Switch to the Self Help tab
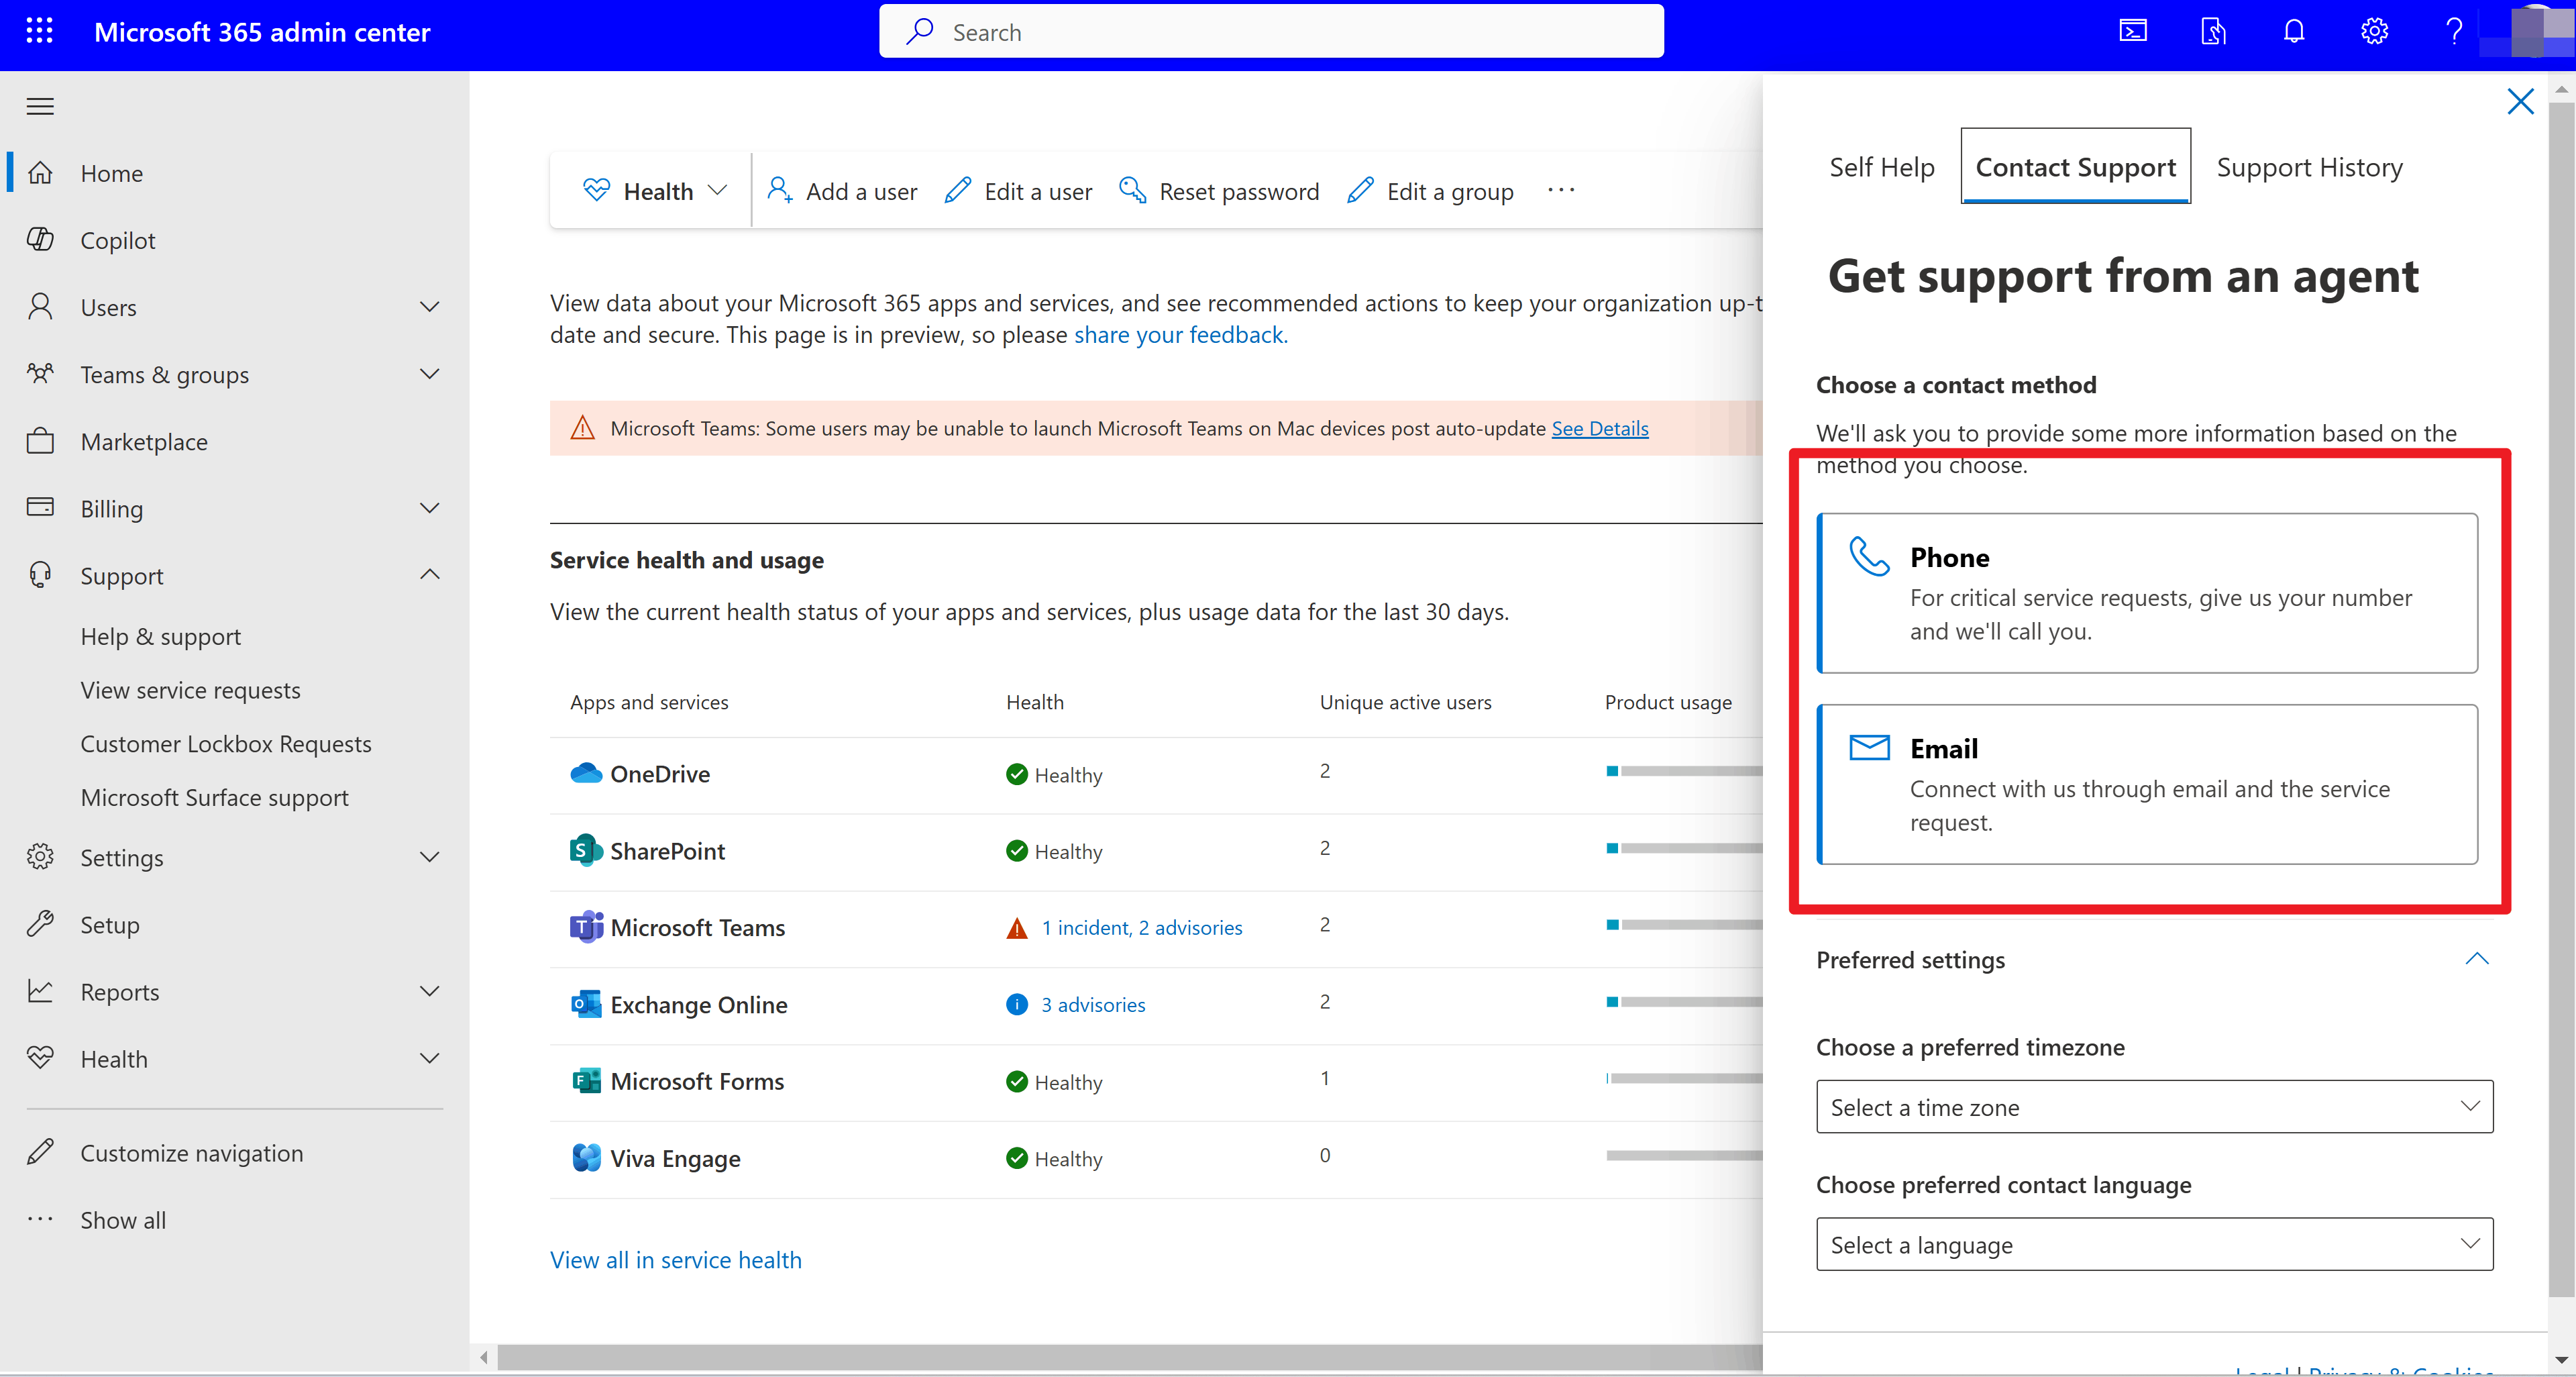Screen dimensions: 2576x1377 click(1881, 167)
